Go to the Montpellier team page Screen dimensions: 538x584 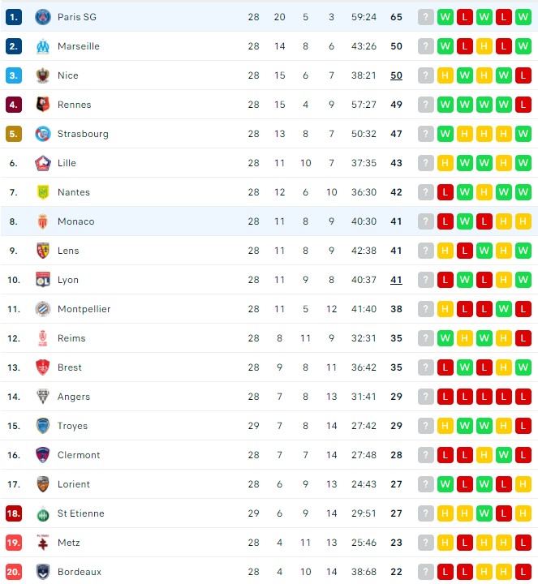coord(84,309)
